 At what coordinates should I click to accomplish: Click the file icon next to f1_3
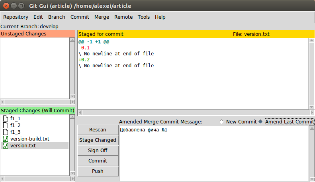[6, 132]
